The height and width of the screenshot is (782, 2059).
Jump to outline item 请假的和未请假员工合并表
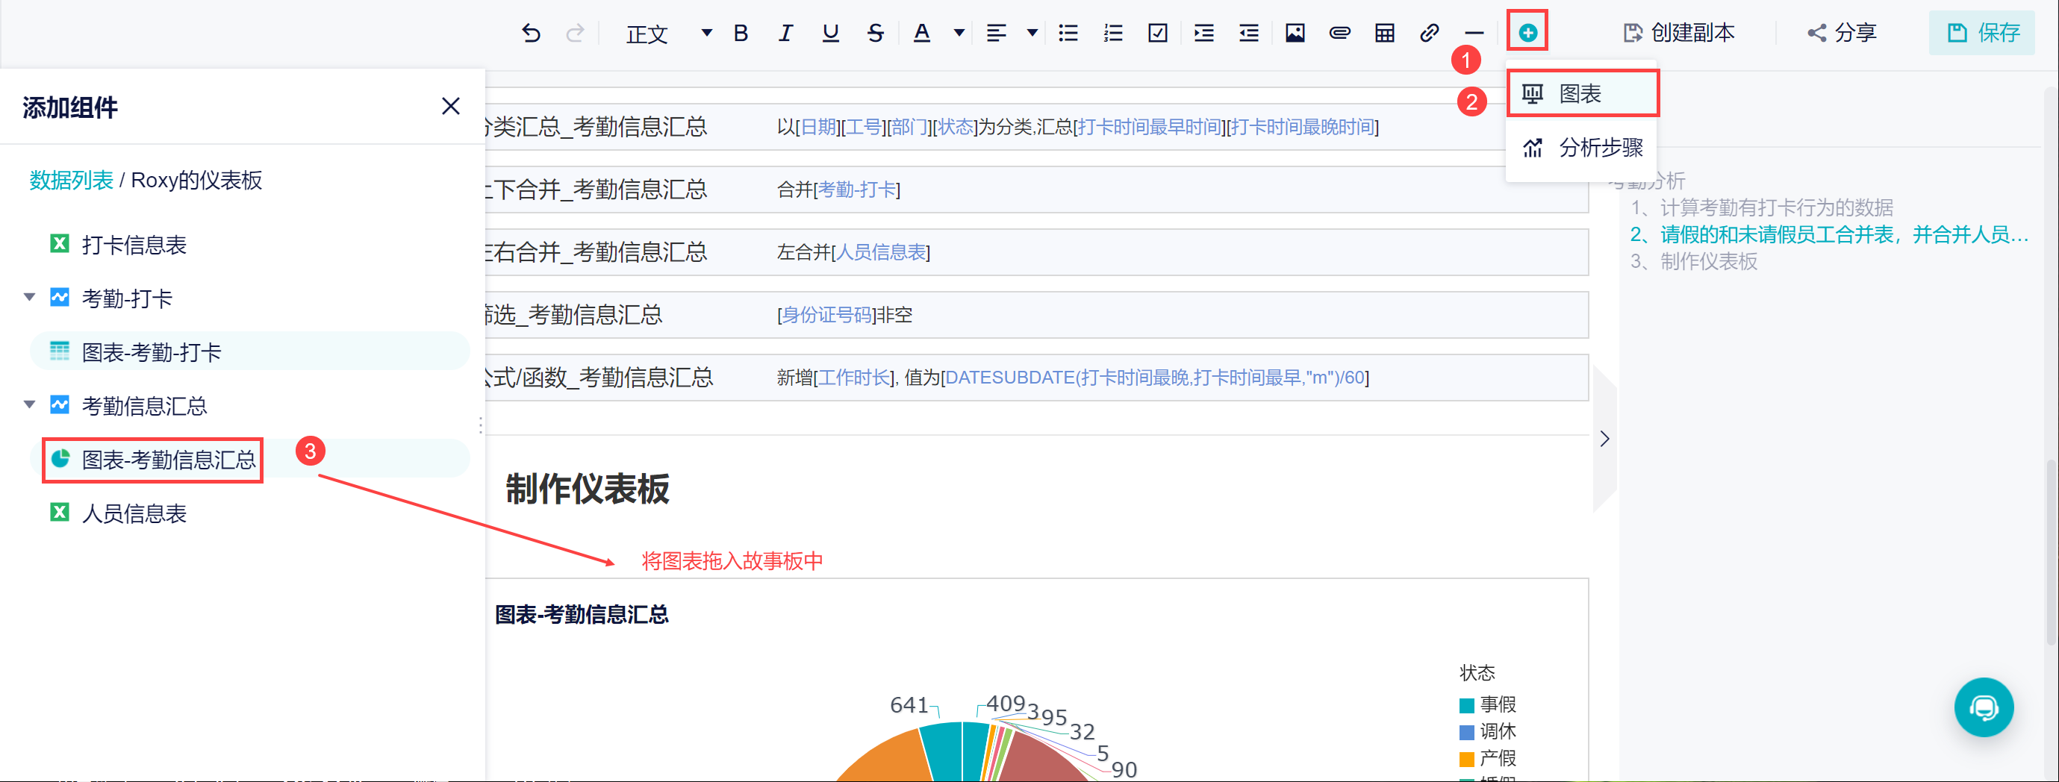tap(1829, 234)
